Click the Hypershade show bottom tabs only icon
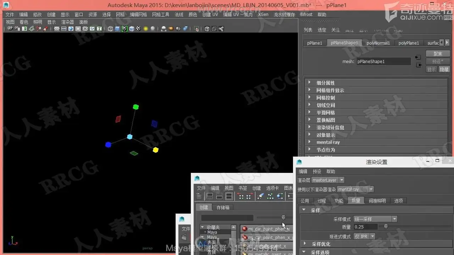 click(x=219, y=196)
